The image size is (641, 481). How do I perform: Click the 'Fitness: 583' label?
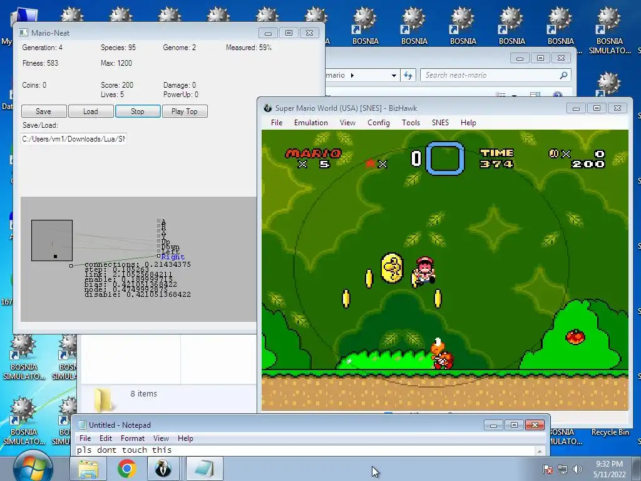41,63
